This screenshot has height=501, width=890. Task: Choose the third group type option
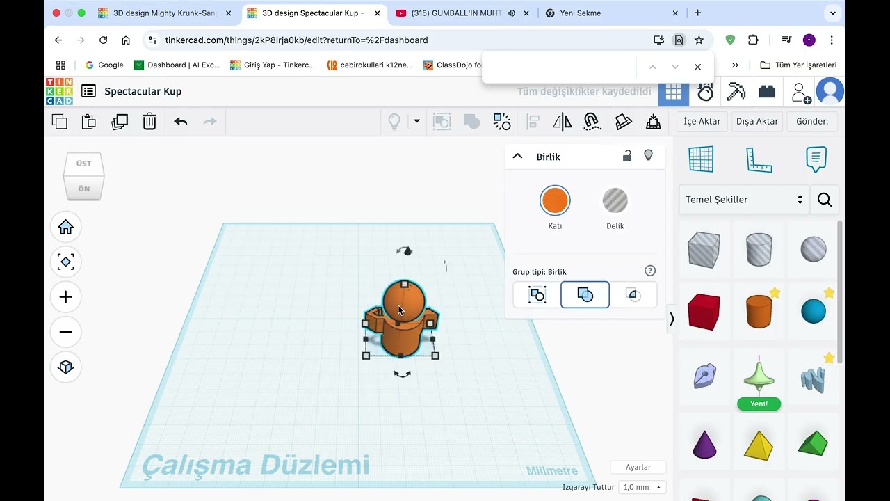(x=633, y=295)
